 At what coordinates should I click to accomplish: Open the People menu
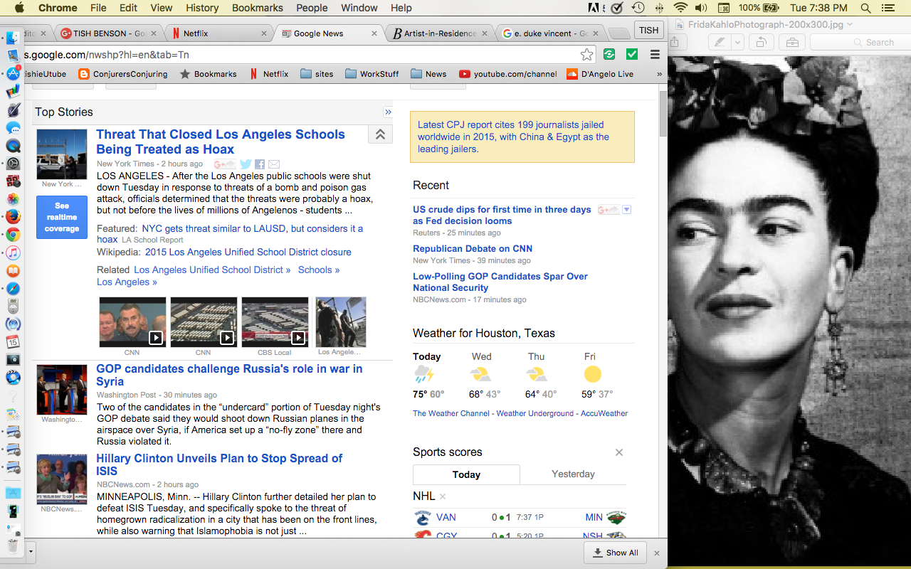pos(312,8)
